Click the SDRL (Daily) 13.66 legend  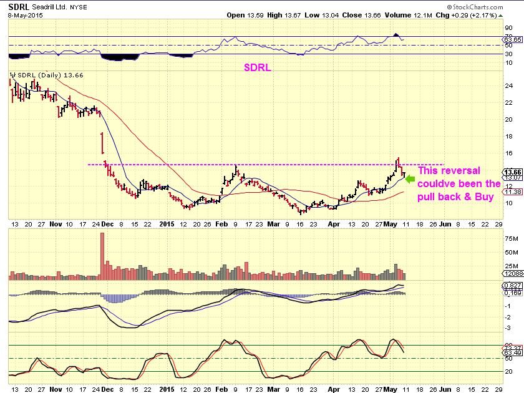[46, 75]
